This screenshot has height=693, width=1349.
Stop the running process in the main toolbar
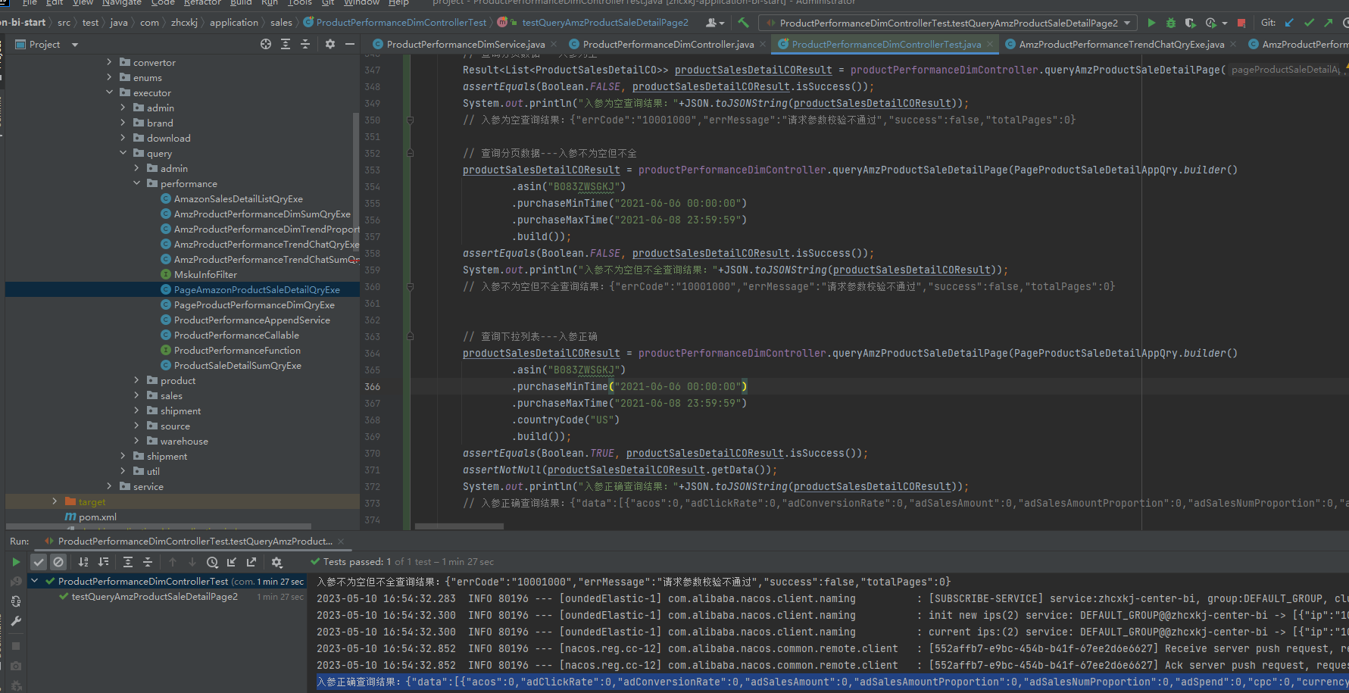click(x=1241, y=23)
